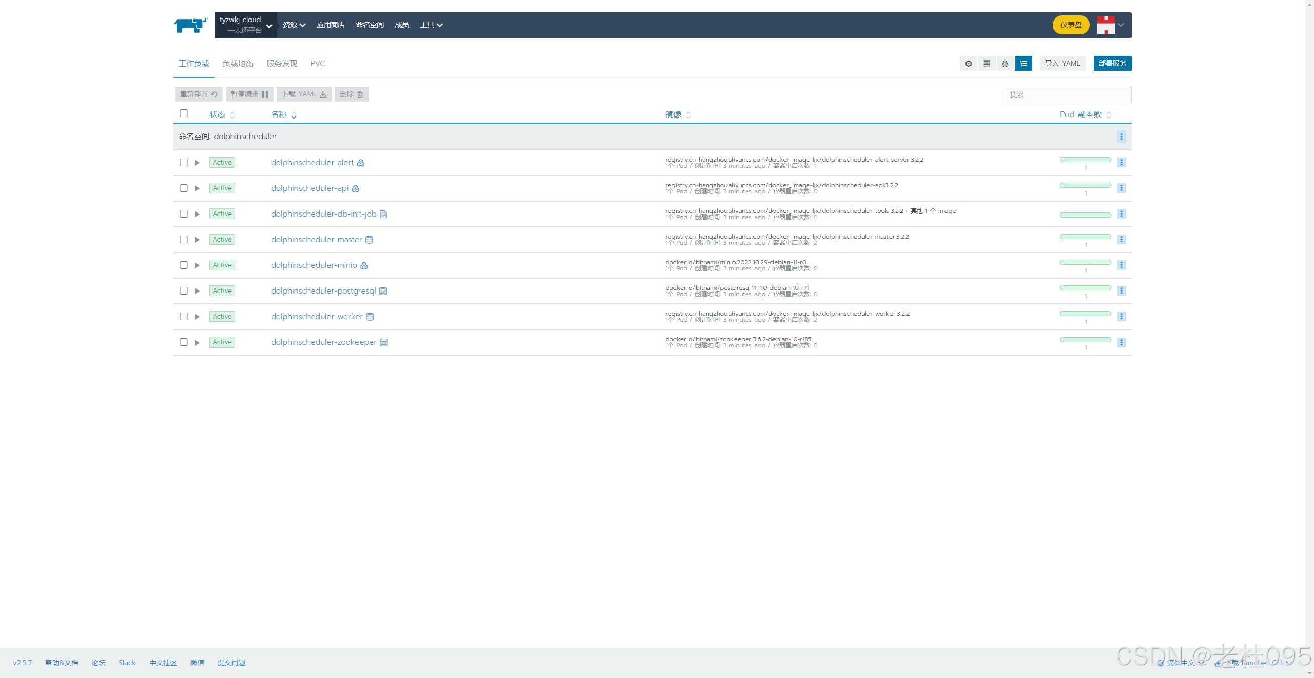This screenshot has width=1314, height=678.
Task: Focus the 搜索 search field
Action: 1068,94
